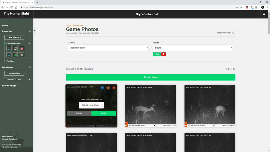
Task: Go to page 2 of photos
Action: tap(229, 69)
